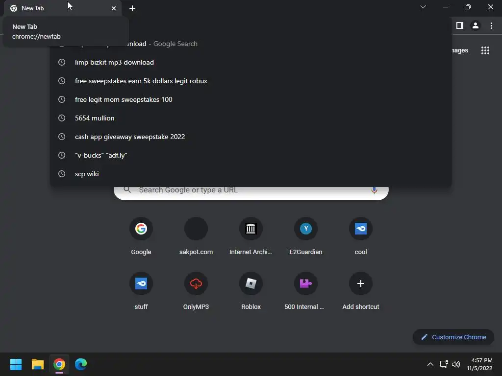Click the clock icon beside 'scp wiki'

coord(62,174)
